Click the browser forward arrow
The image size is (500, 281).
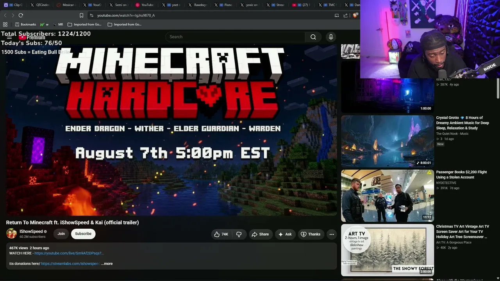point(13,15)
